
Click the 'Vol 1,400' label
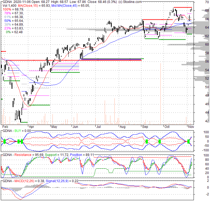pos(9,6)
